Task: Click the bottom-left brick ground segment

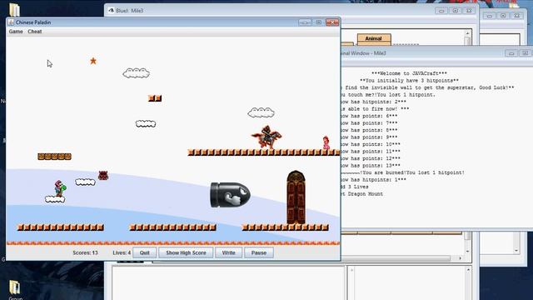Action: [x=61, y=227]
